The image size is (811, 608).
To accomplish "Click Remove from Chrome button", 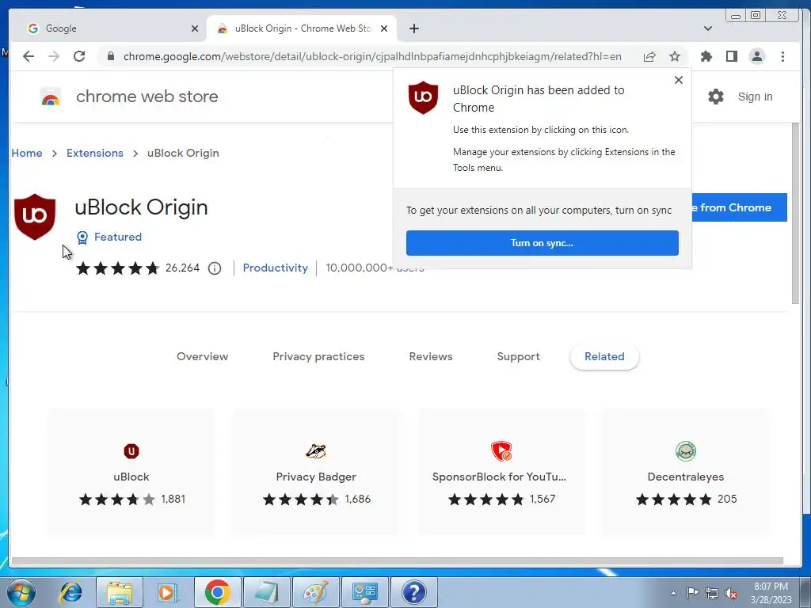I will click(739, 207).
